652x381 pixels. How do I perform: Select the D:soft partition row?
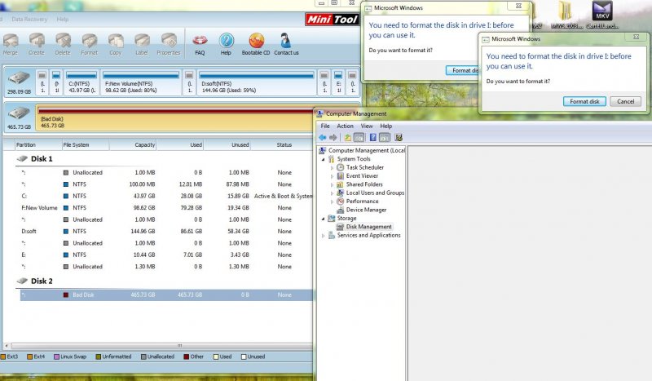tap(166, 231)
